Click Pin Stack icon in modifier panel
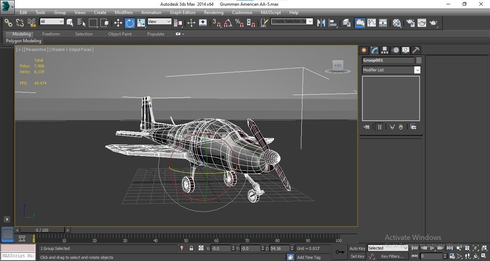 367,127
